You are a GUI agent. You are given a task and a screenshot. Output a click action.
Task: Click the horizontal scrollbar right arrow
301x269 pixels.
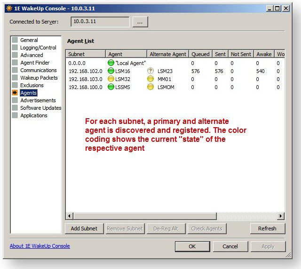point(281,216)
